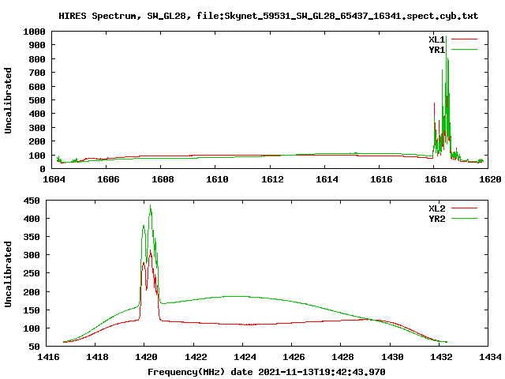This screenshot has width=505, height=379.
Task: Click the 1424 x-axis tick label
Action: pos(245,358)
